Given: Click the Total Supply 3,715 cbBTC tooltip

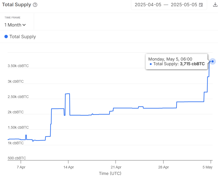Looking at the screenshot, I should (177, 62).
